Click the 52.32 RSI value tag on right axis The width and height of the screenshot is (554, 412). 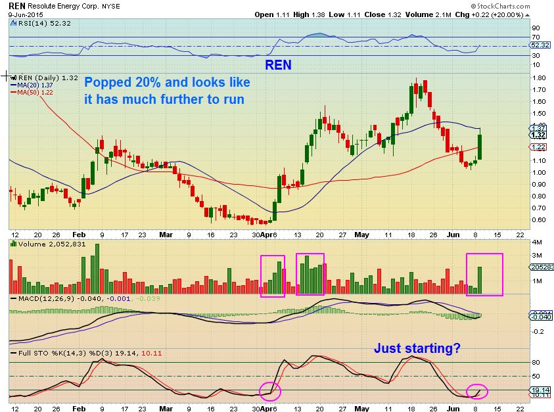(540, 45)
